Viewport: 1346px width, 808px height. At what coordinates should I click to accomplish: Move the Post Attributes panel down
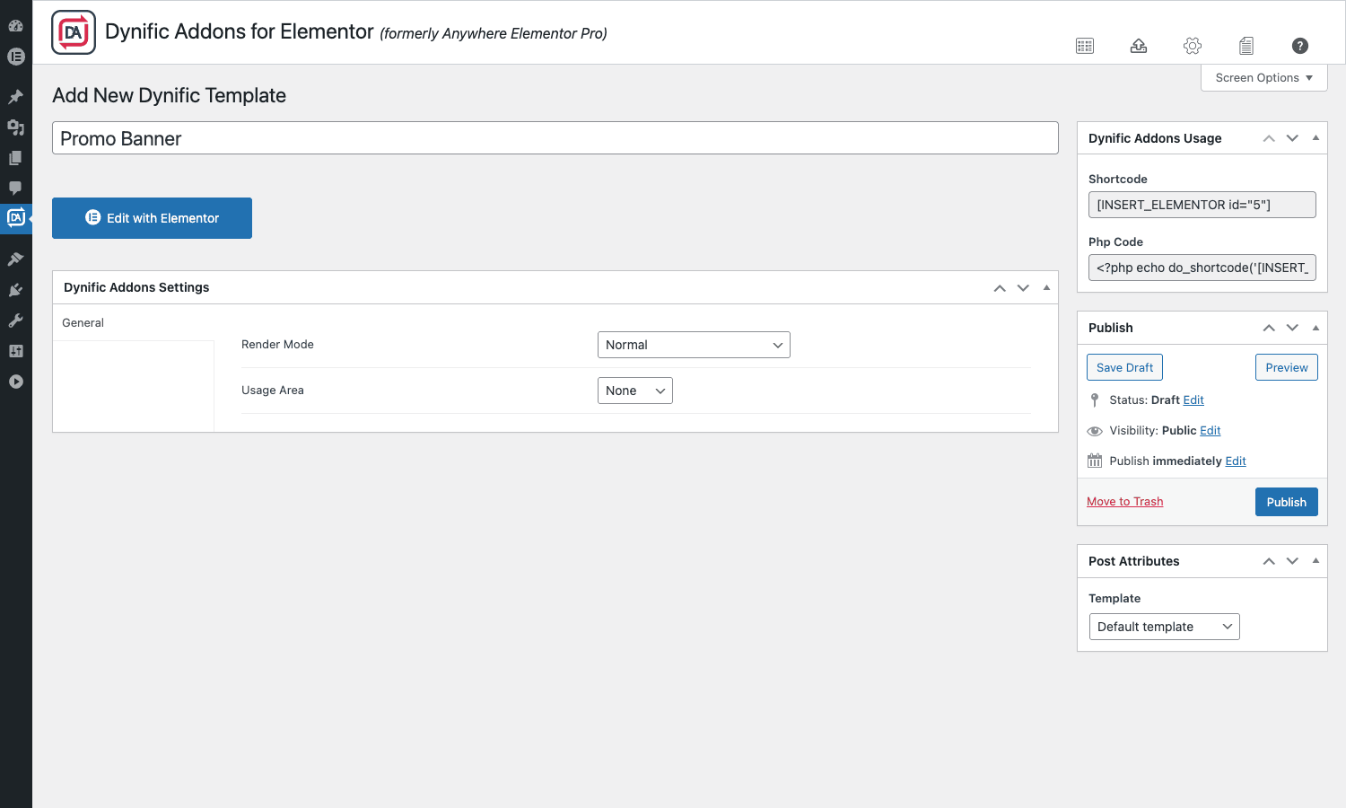[x=1292, y=561]
